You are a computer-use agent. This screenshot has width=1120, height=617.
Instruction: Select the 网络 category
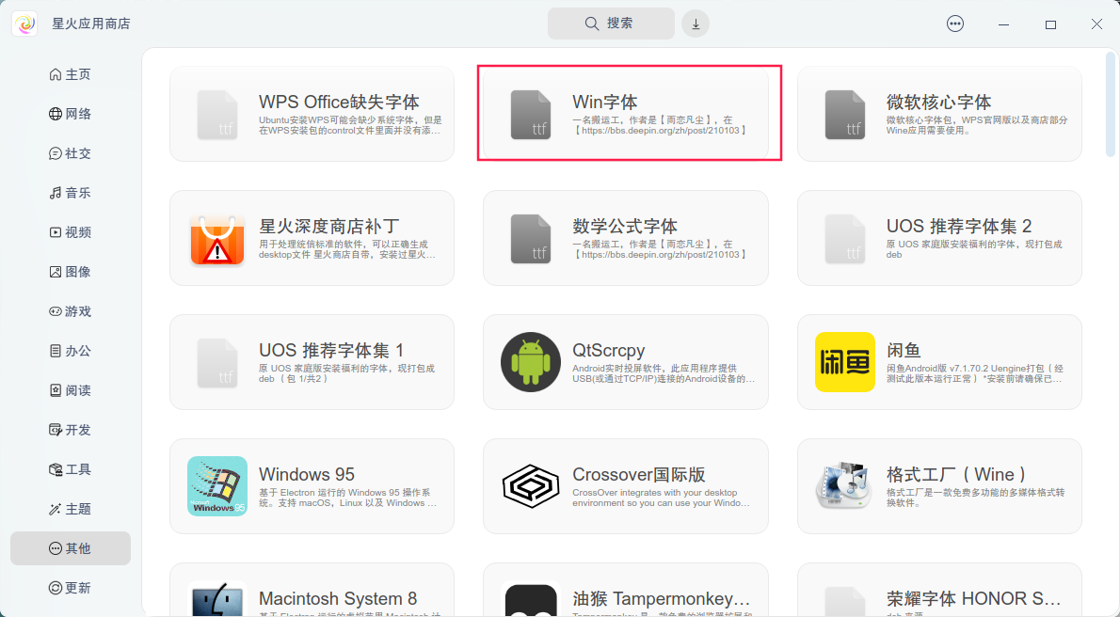pyautogui.click(x=76, y=113)
